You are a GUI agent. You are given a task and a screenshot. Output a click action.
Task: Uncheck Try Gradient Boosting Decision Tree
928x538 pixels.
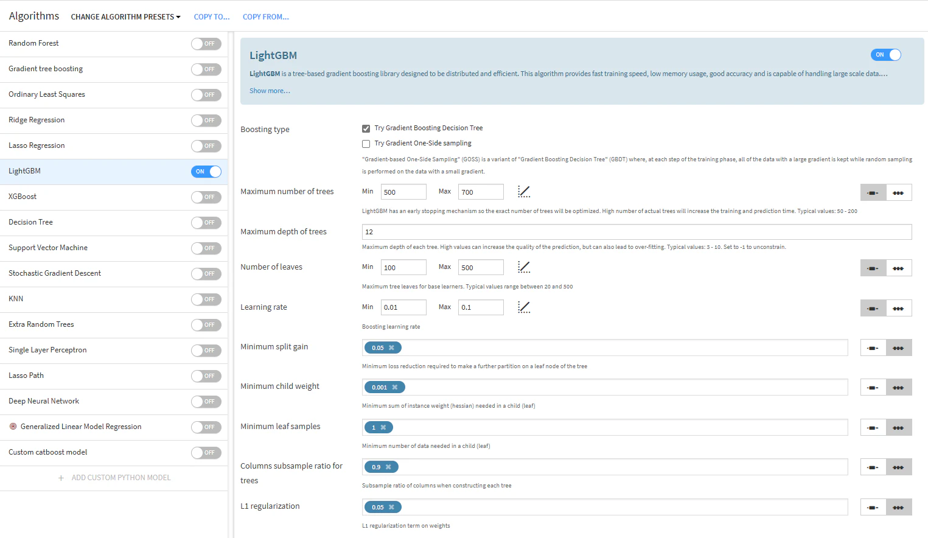366,128
